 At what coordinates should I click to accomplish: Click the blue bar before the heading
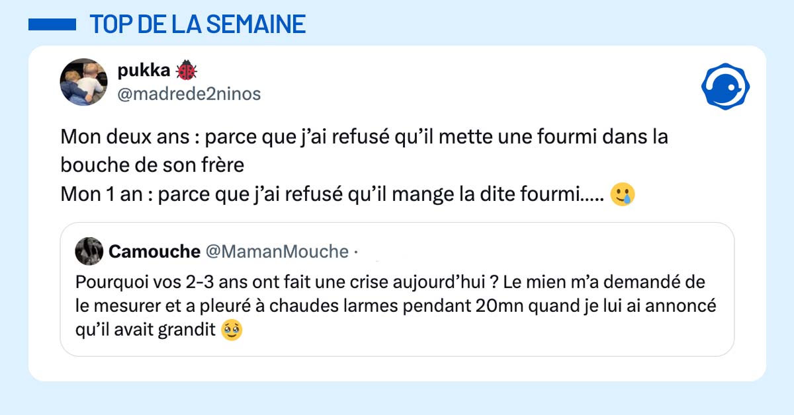[53, 25]
